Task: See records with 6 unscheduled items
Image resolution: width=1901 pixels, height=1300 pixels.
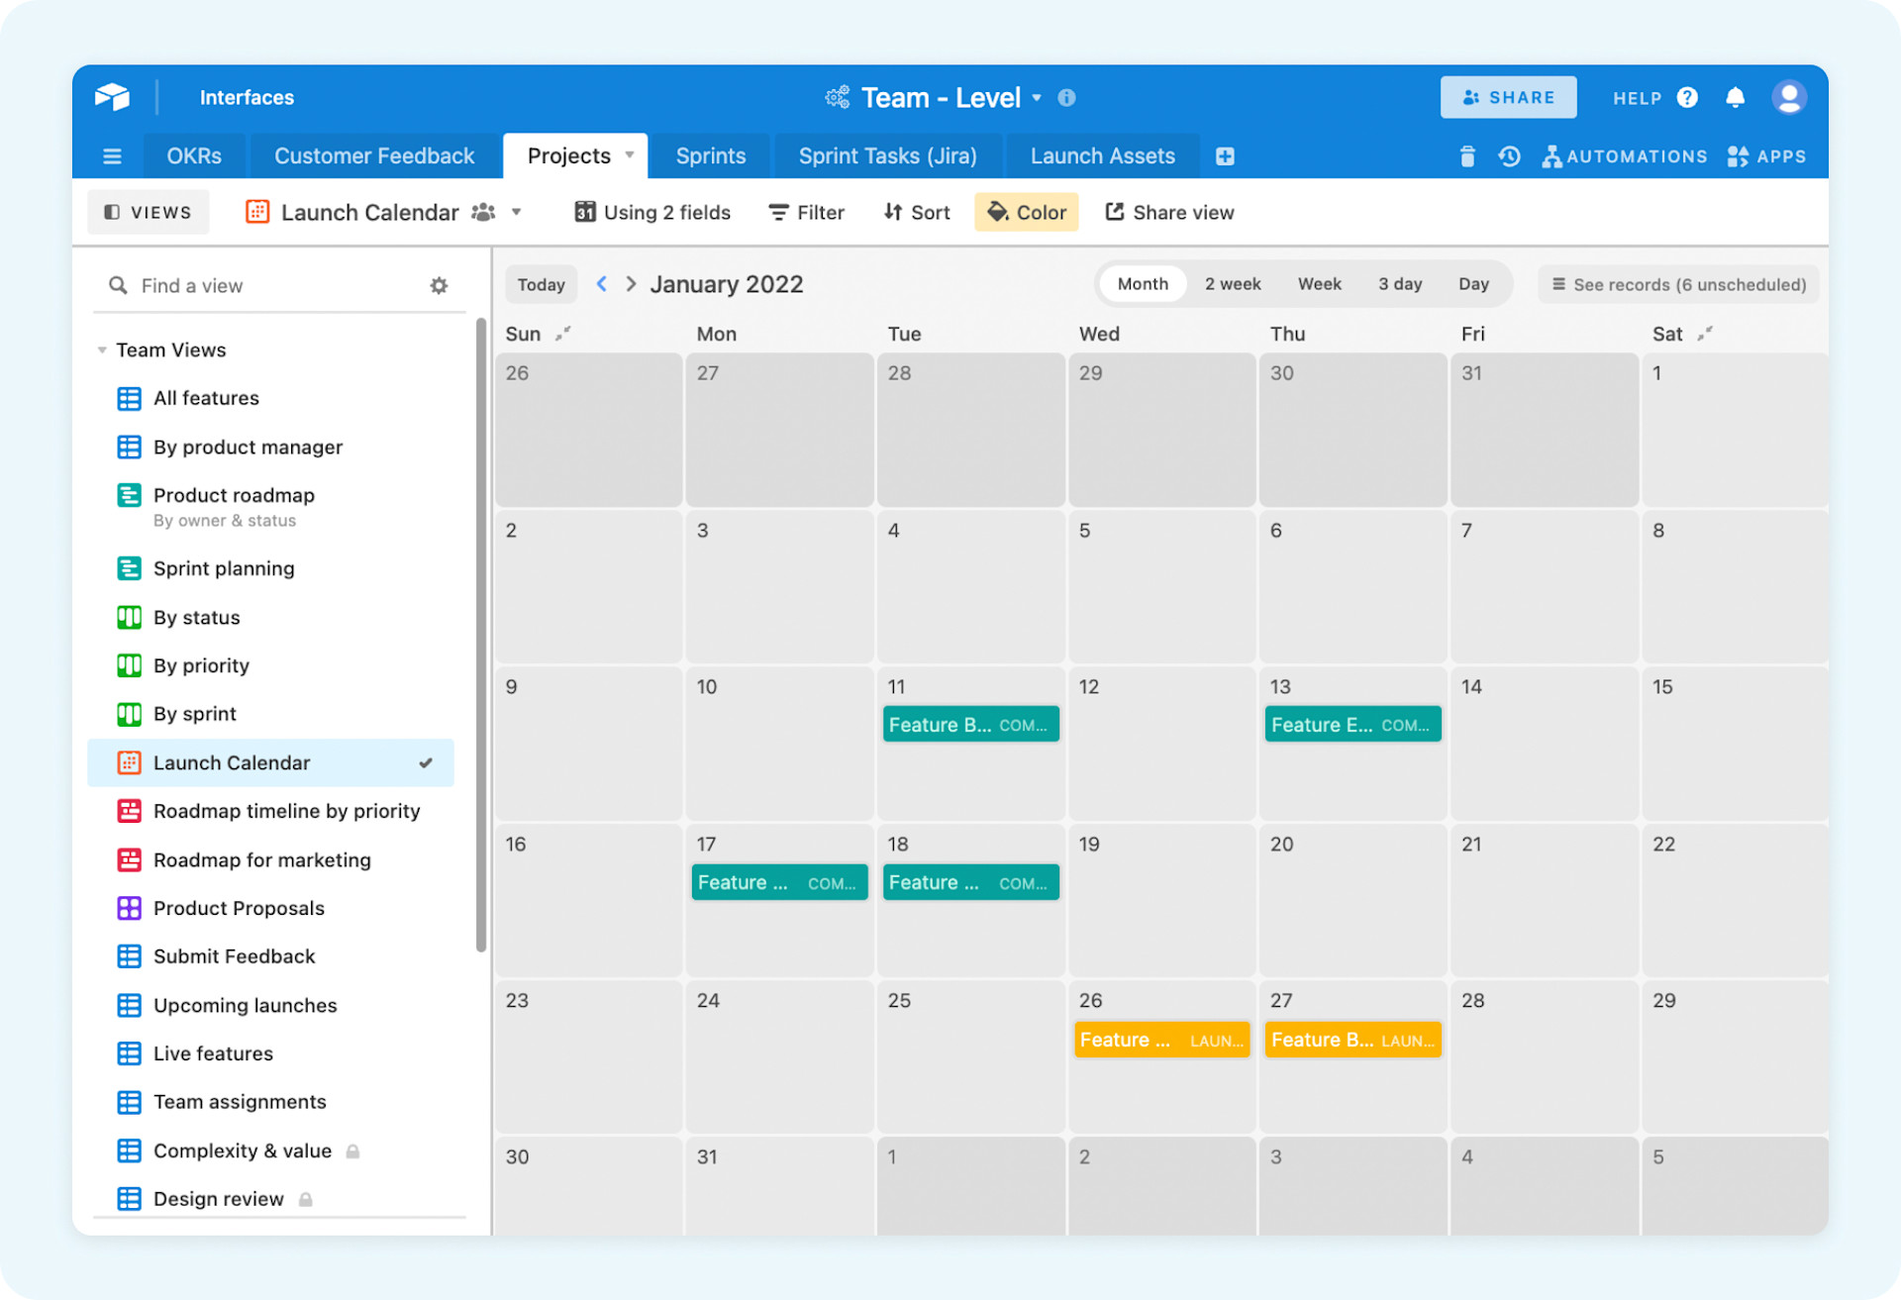Action: [x=1677, y=284]
